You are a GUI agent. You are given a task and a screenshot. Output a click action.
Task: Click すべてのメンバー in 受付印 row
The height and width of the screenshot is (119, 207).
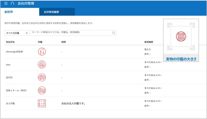coord(153,75)
